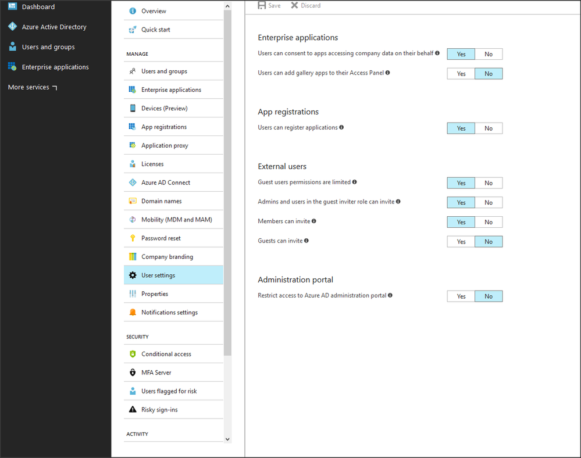Click the Overview info icon

[x=132, y=11]
